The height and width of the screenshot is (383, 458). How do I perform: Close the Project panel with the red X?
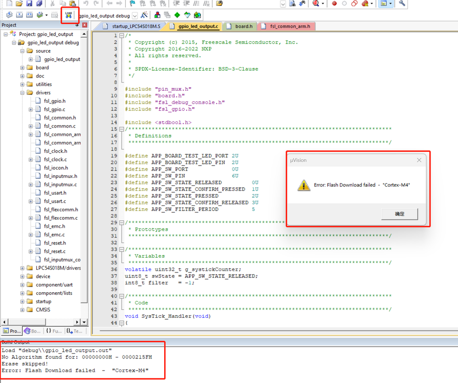(x=84, y=25)
